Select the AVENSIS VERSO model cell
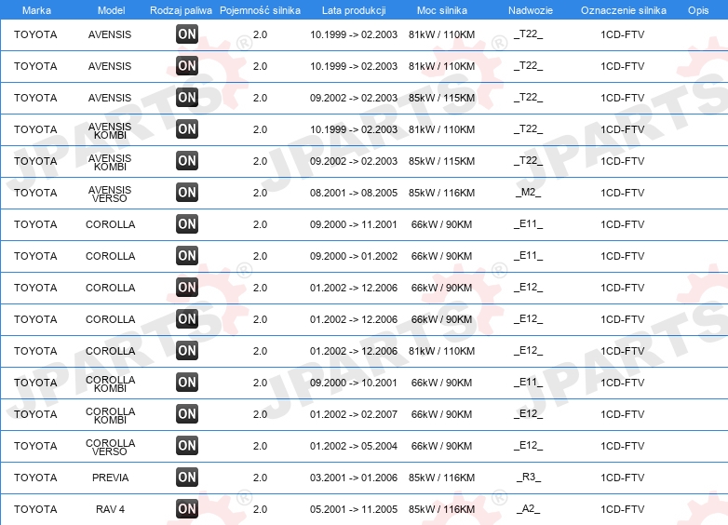Viewport: 728px width, 525px height. (110, 194)
